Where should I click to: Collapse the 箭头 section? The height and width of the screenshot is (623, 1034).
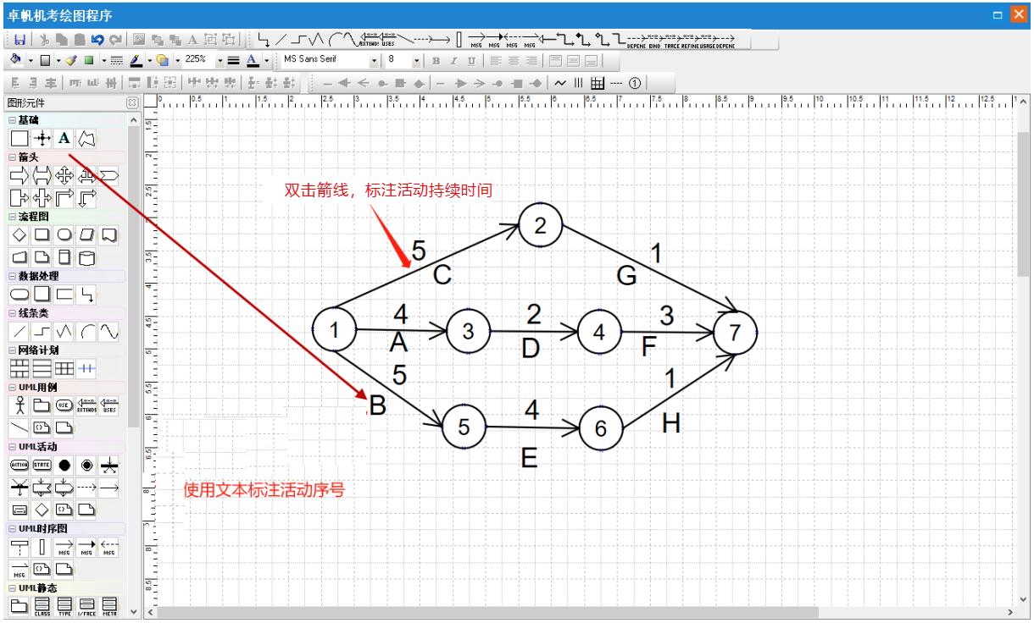[x=11, y=157]
